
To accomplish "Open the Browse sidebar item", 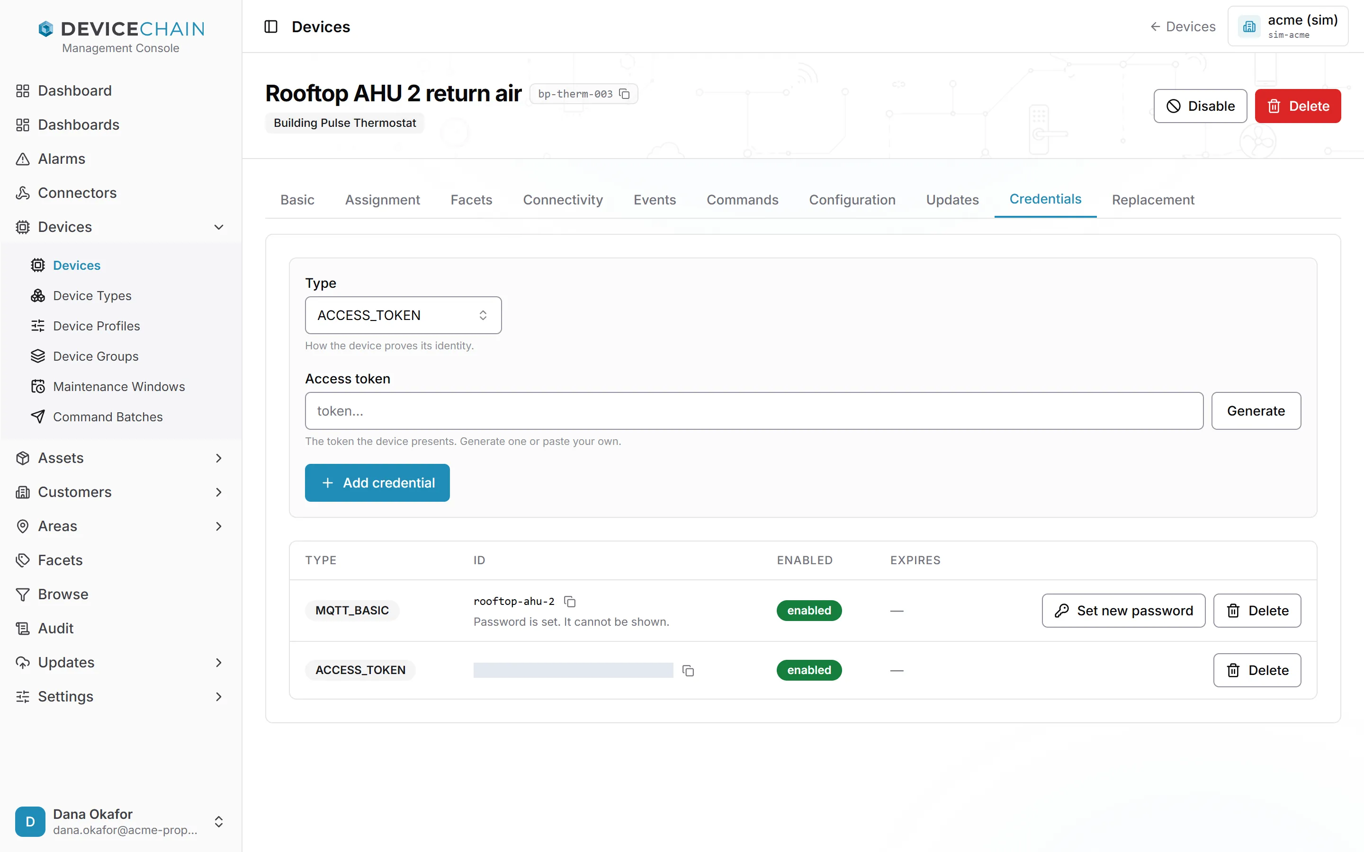I will 121,594.
